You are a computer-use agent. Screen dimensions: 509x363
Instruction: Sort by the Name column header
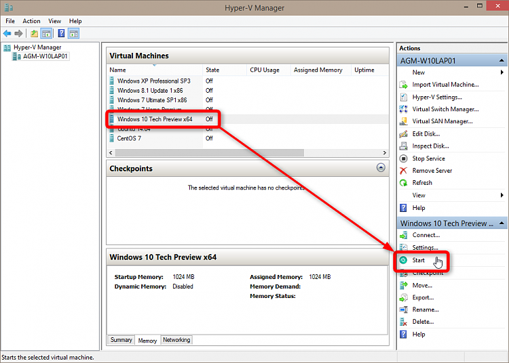pyautogui.click(x=155, y=70)
